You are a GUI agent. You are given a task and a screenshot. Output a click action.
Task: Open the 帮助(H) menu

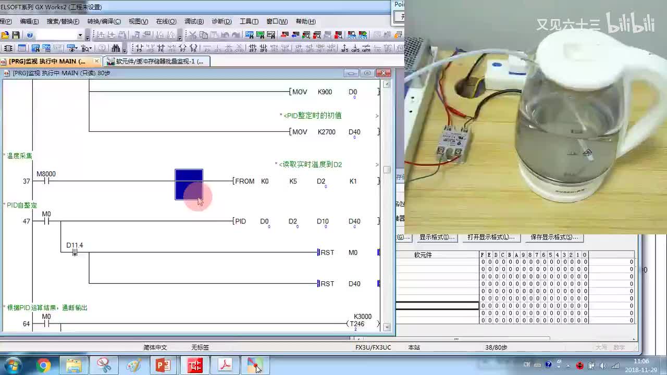(306, 21)
